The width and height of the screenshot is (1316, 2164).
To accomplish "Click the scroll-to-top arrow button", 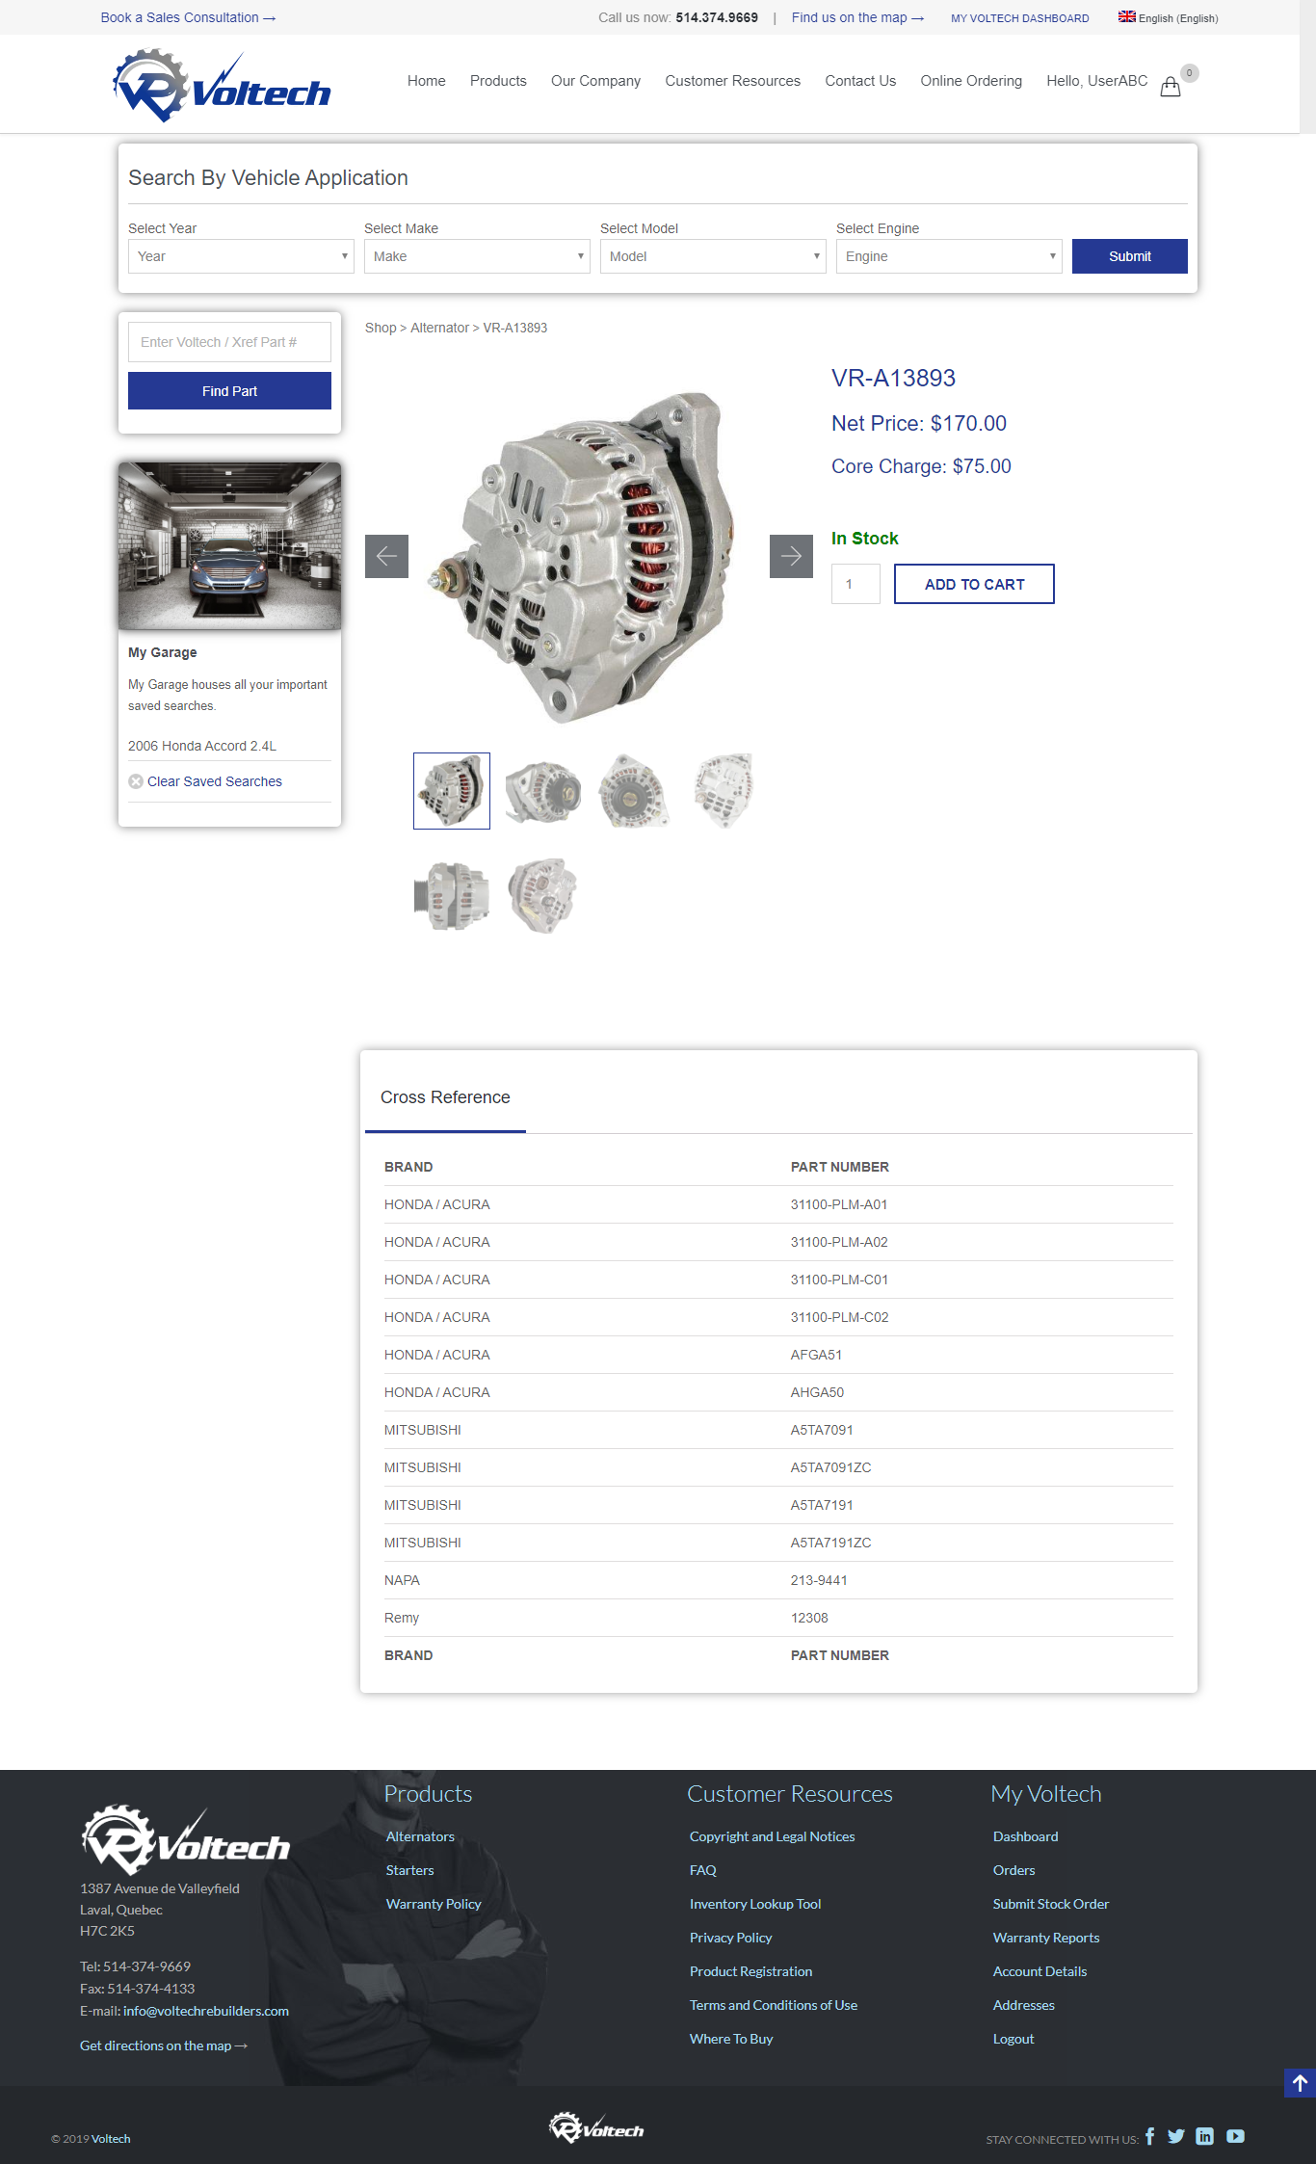I will click(x=1300, y=2083).
